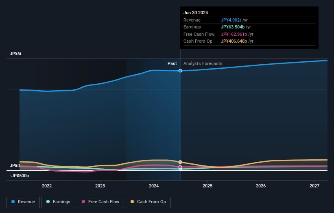Click the -JP¥500b y-axis label

(19, 176)
